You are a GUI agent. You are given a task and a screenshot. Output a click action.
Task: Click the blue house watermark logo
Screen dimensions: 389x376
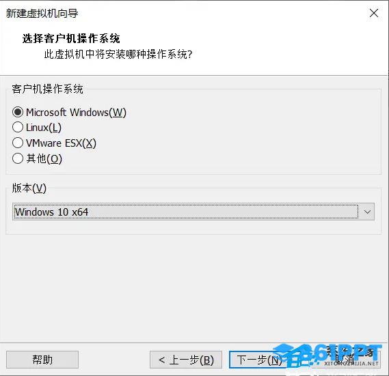293,356
